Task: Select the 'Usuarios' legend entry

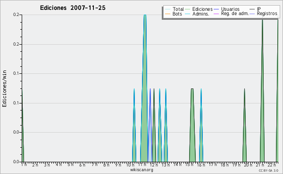Action: 226,9
